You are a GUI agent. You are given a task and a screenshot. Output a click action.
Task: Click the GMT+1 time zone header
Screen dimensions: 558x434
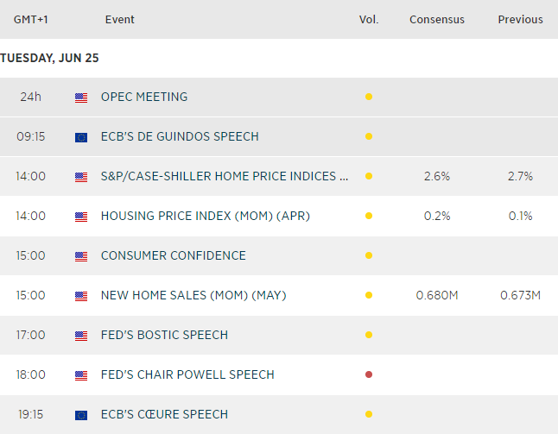coord(30,19)
